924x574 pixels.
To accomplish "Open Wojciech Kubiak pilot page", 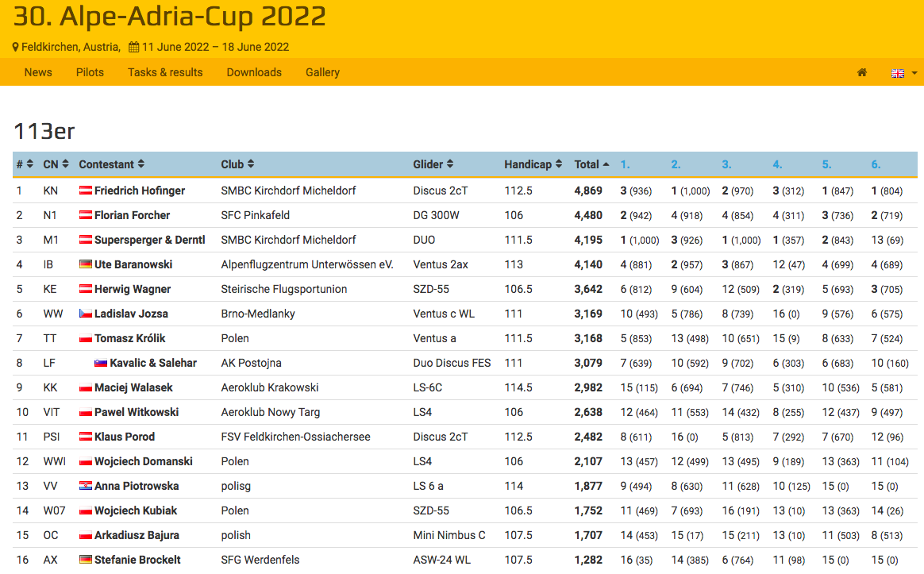I will [136, 510].
